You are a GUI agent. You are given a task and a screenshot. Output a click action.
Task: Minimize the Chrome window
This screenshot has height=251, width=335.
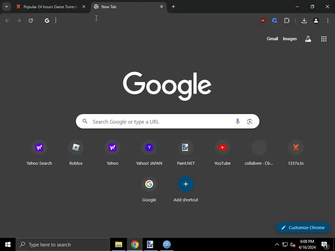click(297, 7)
